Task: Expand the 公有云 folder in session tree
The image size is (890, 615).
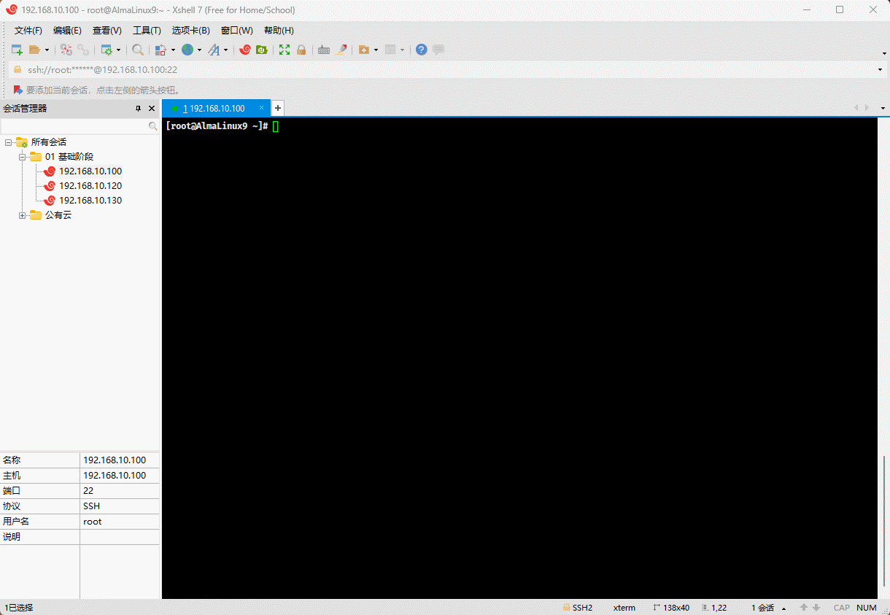Action: (22, 215)
